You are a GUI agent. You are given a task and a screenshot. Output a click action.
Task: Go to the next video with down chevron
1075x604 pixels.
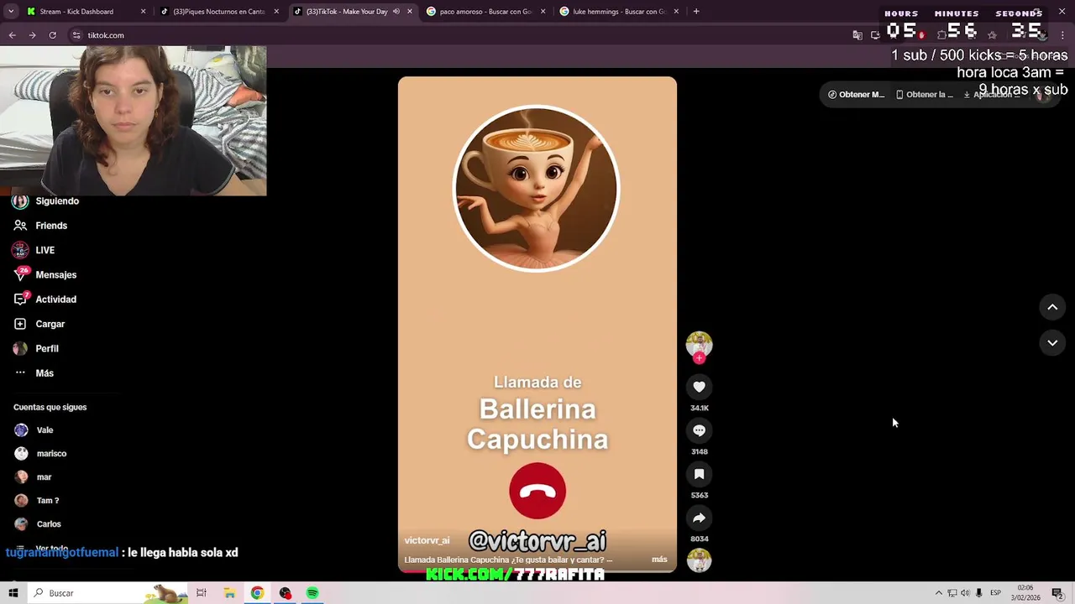tap(1052, 342)
